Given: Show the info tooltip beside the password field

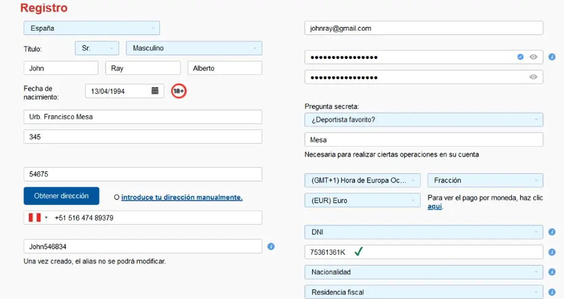Looking at the screenshot, I should pyautogui.click(x=552, y=57).
